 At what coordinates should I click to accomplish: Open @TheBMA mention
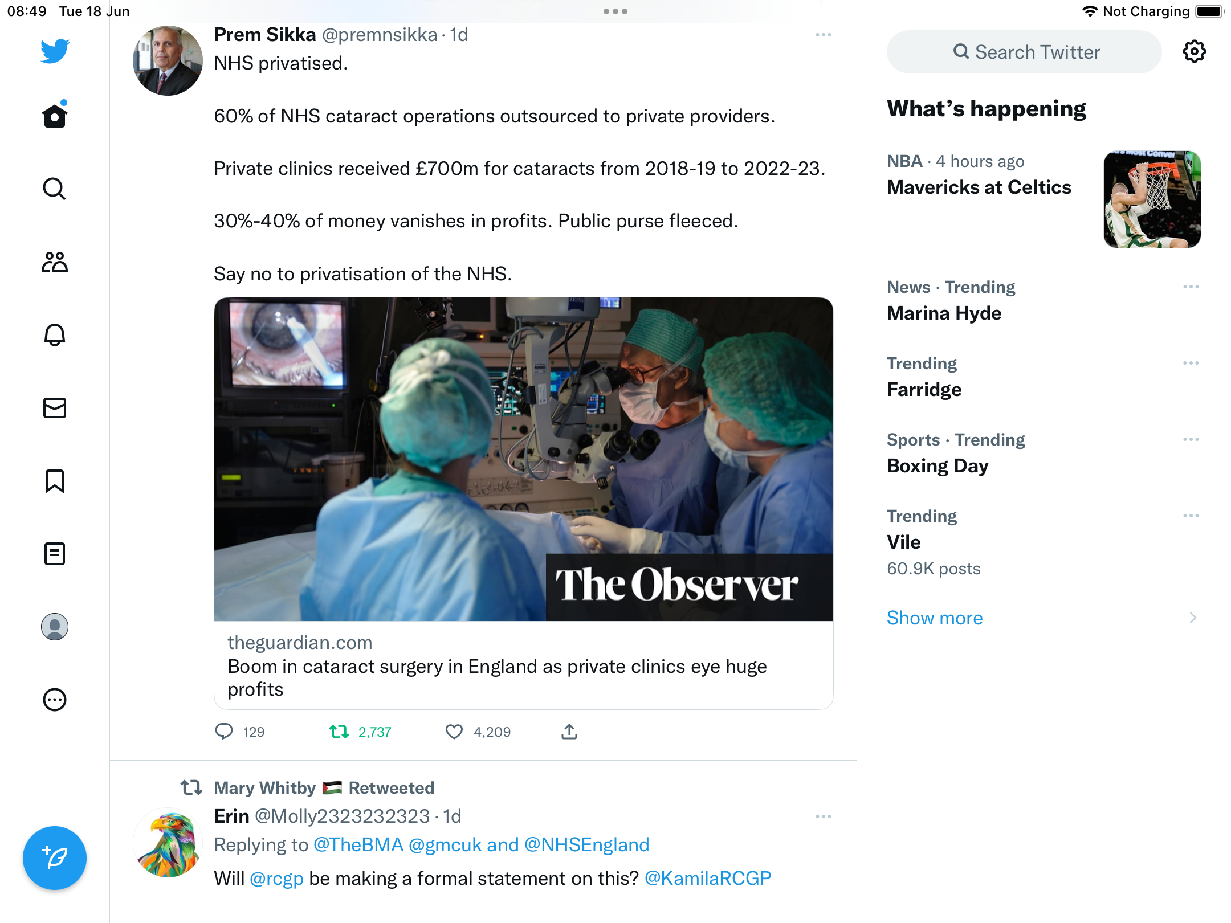pyautogui.click(x=358, y=845)
